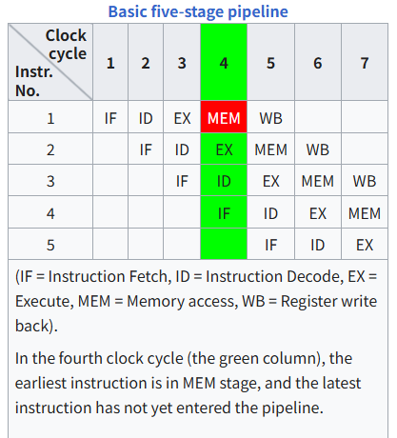Click clock cycle 6 column header
397x438 pixels.
point(318,62)
